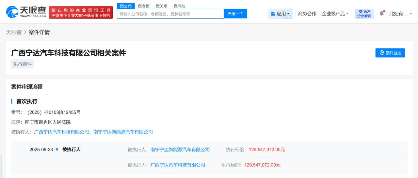Focus the company name search field

point(170,14)
